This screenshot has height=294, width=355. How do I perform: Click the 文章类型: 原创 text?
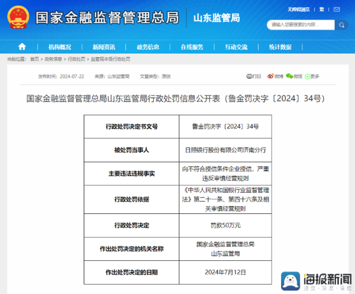coord(155,76)
